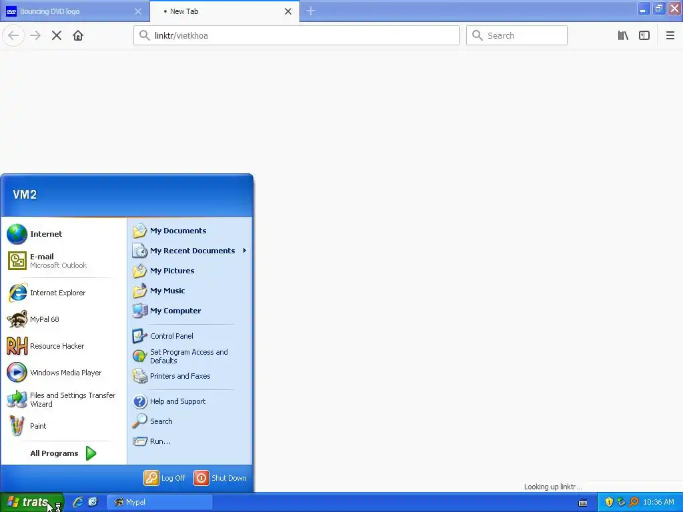Click the browser Search box
The image size is (683, 512).
517,35
